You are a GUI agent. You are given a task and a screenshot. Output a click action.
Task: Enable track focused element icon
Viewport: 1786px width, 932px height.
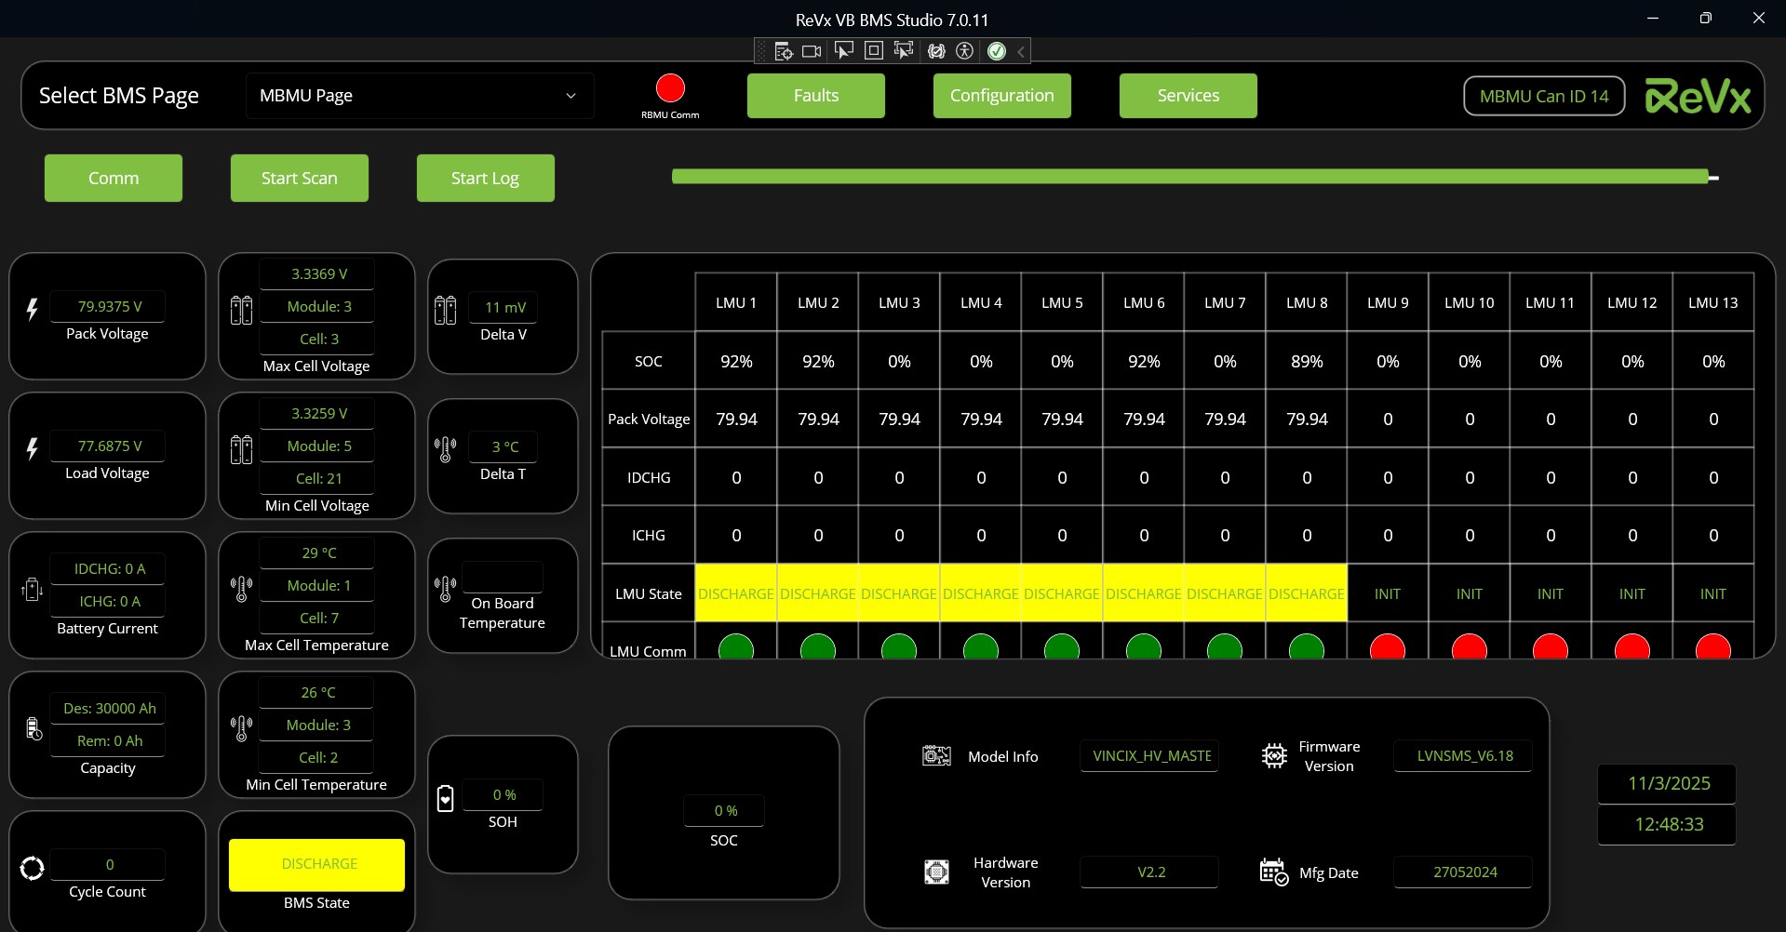[904, 50]
